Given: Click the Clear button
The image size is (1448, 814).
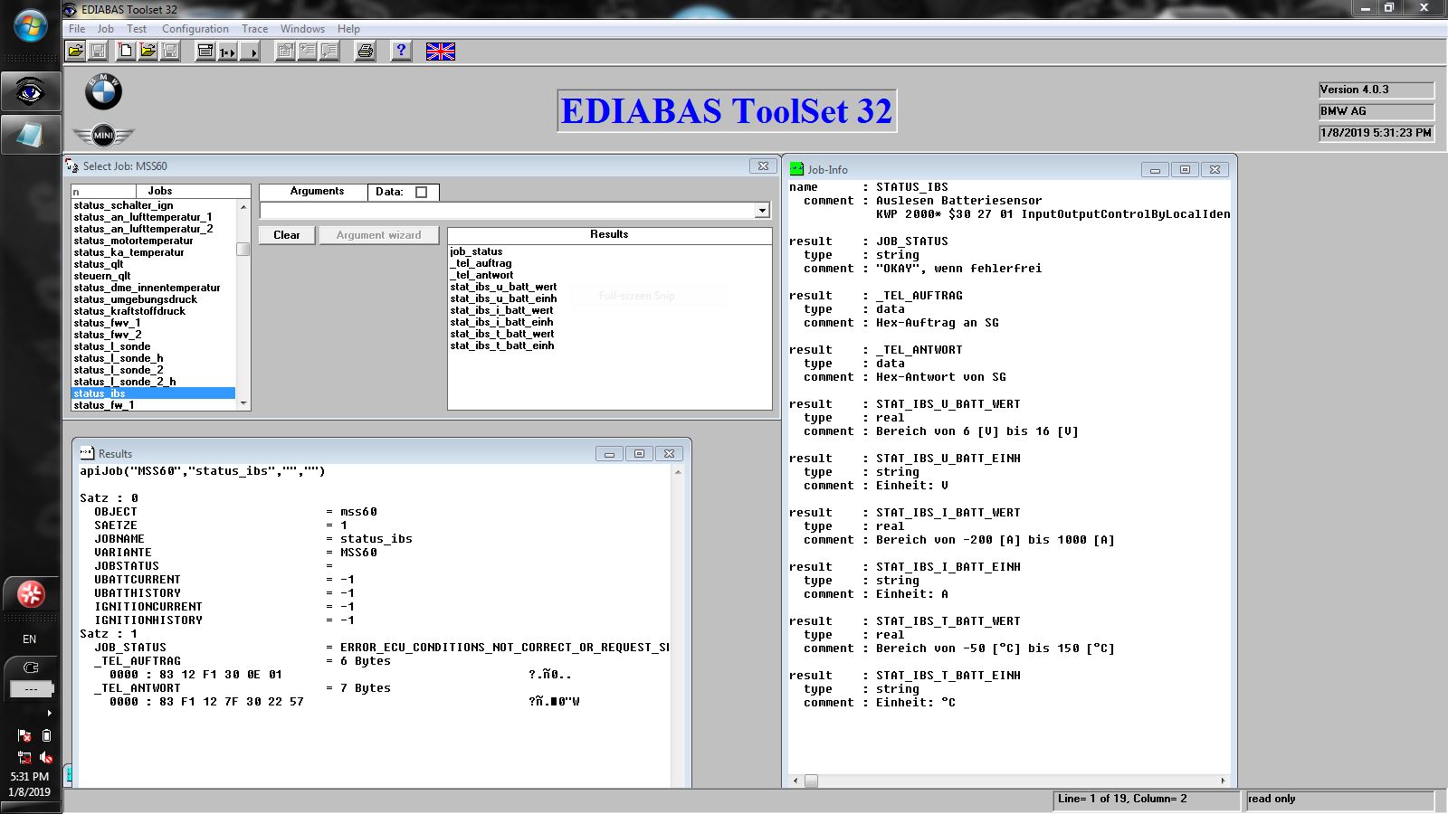Looking at the screenshot, I should (287, 235).
